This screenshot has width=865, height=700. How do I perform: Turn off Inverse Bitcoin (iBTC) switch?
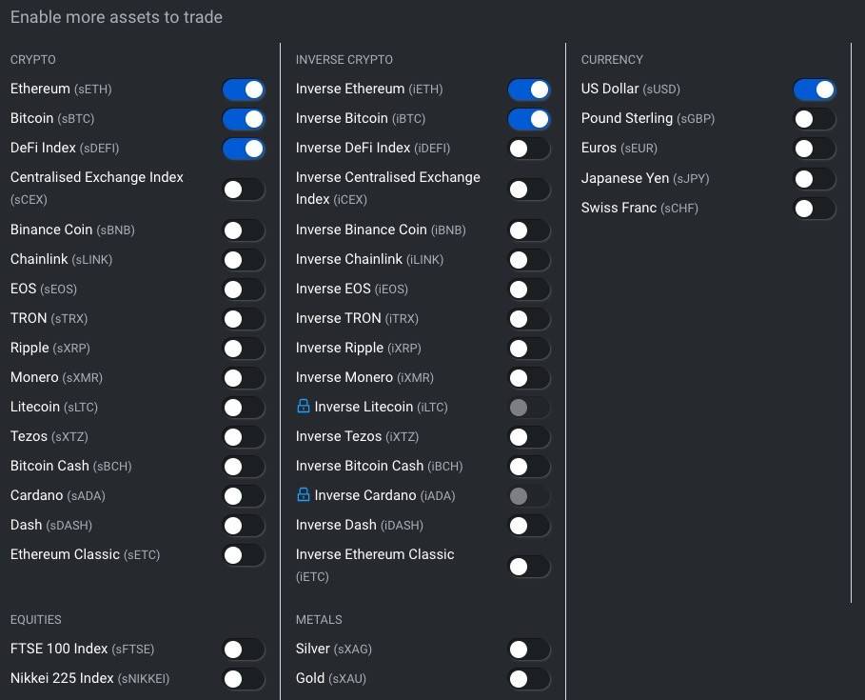click(529, 119)
